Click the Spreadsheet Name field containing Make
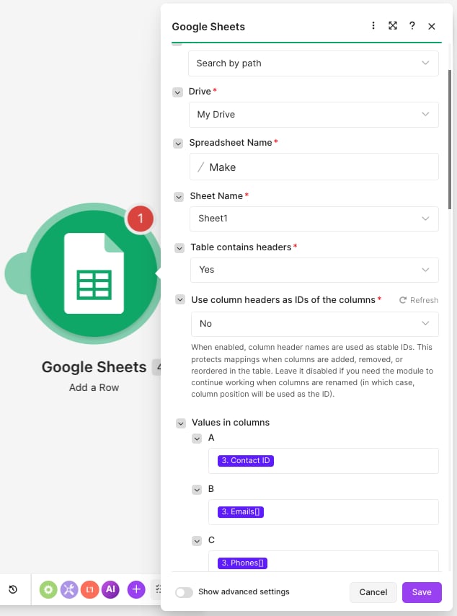457x616 pixels. (x=314, y=167)
